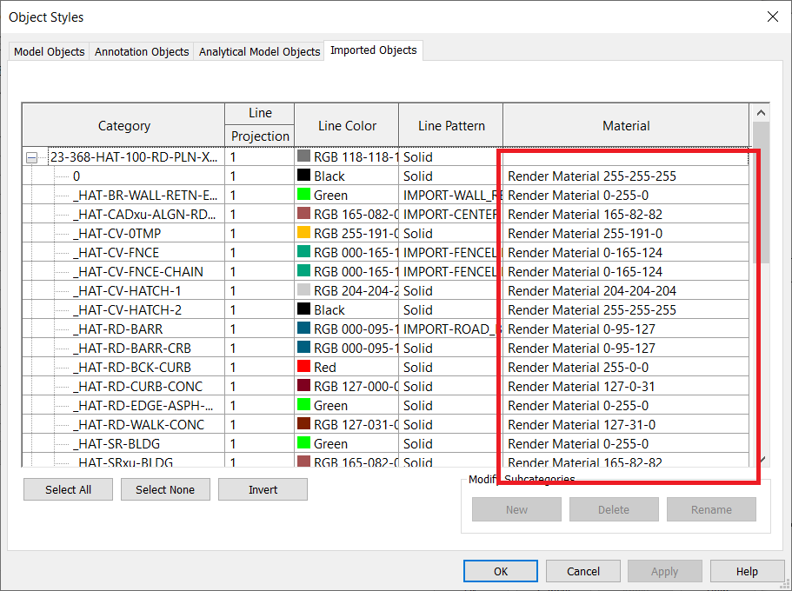
Task: Switch to the Model Objects tab
Action: coord(49,51)
